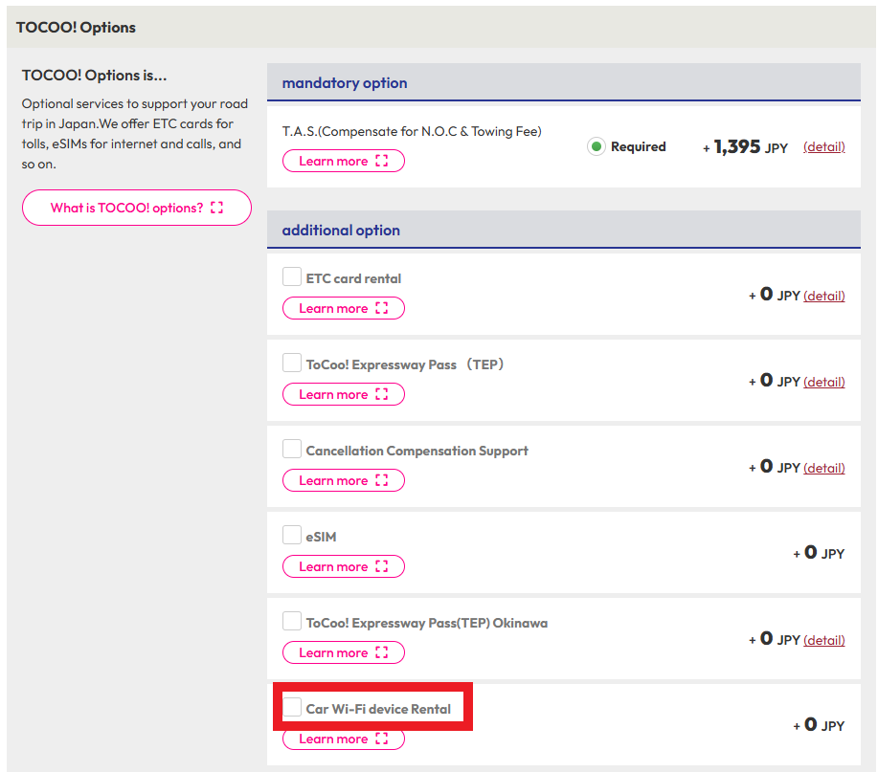Click Learn more under ETC card rental

343,308
